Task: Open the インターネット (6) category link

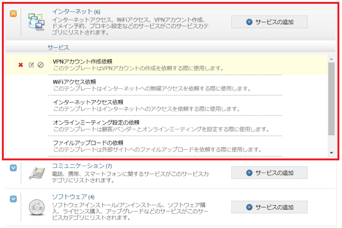Action: point(76,11)
